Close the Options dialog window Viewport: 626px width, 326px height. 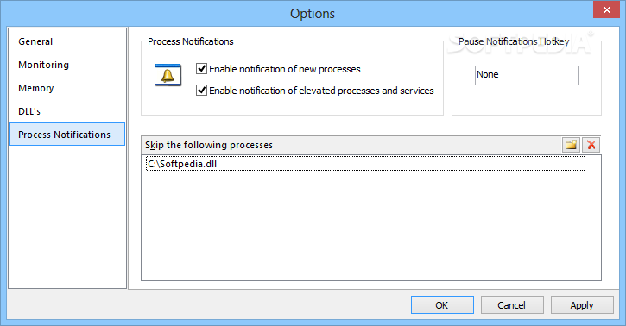coord(606,10)
